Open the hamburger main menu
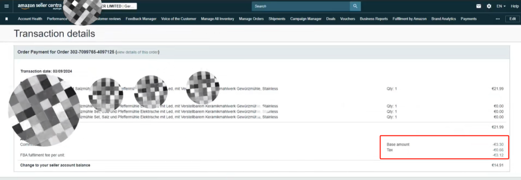Viewport: 521px width, 180px height. pos(6,6)
